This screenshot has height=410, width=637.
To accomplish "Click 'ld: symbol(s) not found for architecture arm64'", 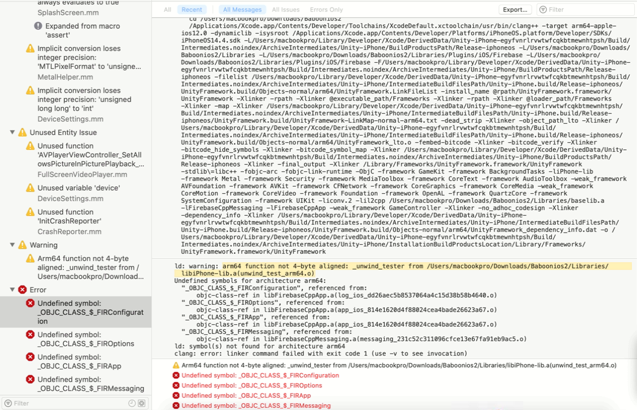I will pos(260,346).
